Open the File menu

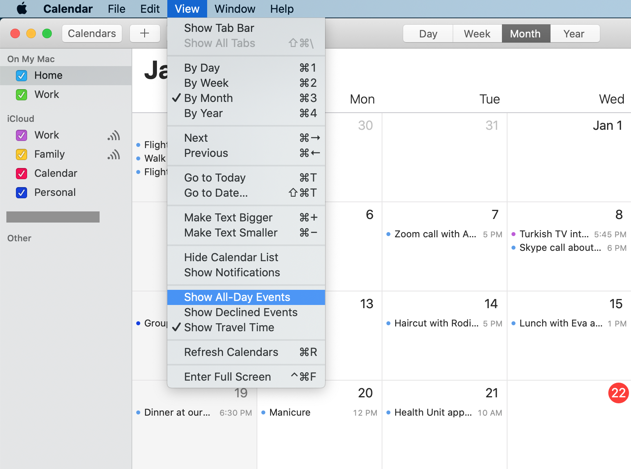pyautogui.click(x=116, y=9)
